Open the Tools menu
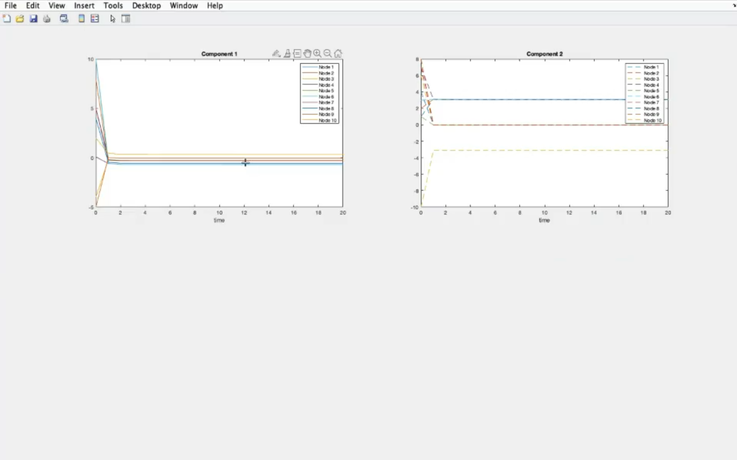The image size is (737, 460). [113, 6]
